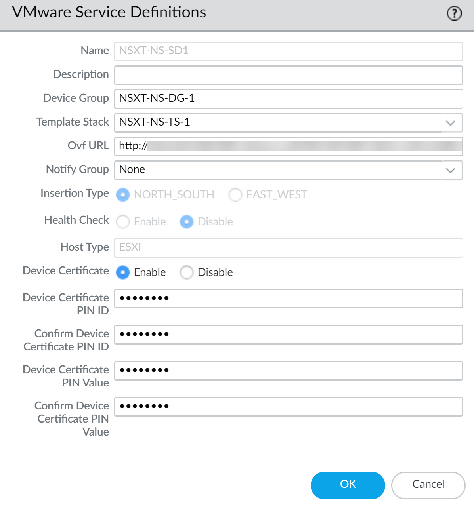Screen dimensions: 474x512
Task: Enable Device Certificate radio option
Action: click(123, 272)
